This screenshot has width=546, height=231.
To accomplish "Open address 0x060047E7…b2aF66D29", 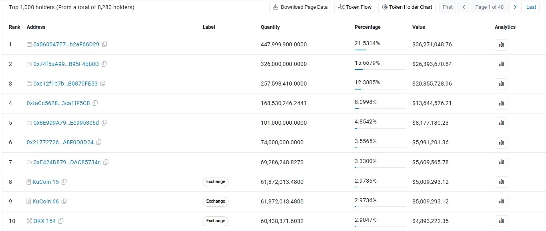I will point(66,44).
